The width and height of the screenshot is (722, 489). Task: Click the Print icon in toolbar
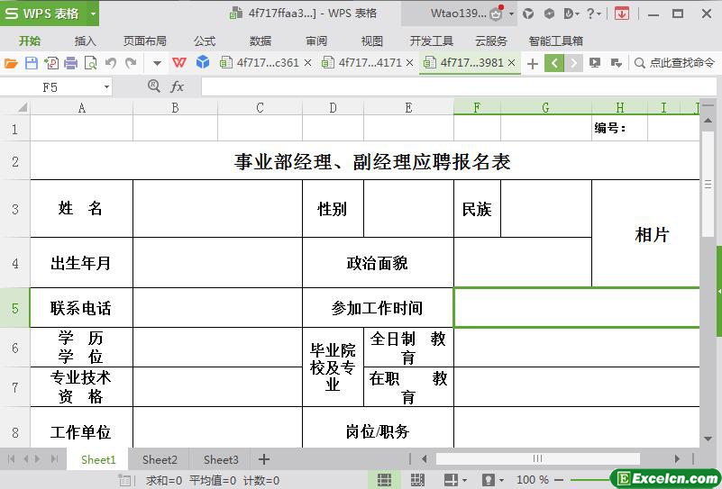[71, 63]
